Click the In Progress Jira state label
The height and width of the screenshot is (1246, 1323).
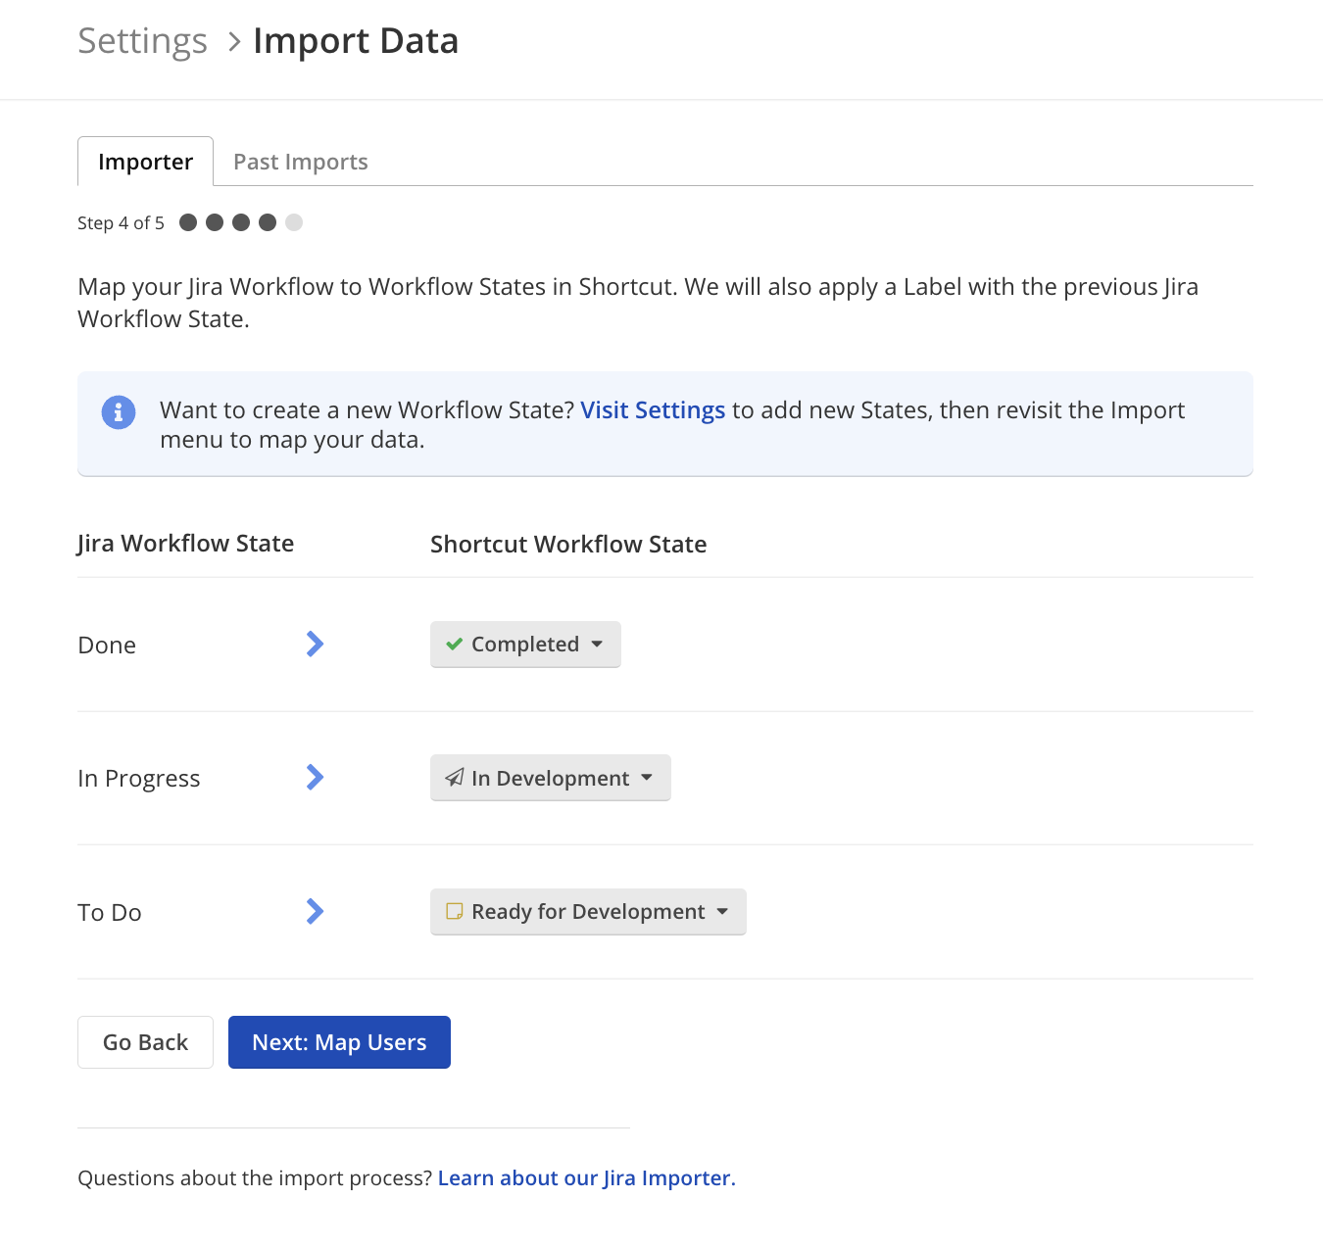(138, 779)
